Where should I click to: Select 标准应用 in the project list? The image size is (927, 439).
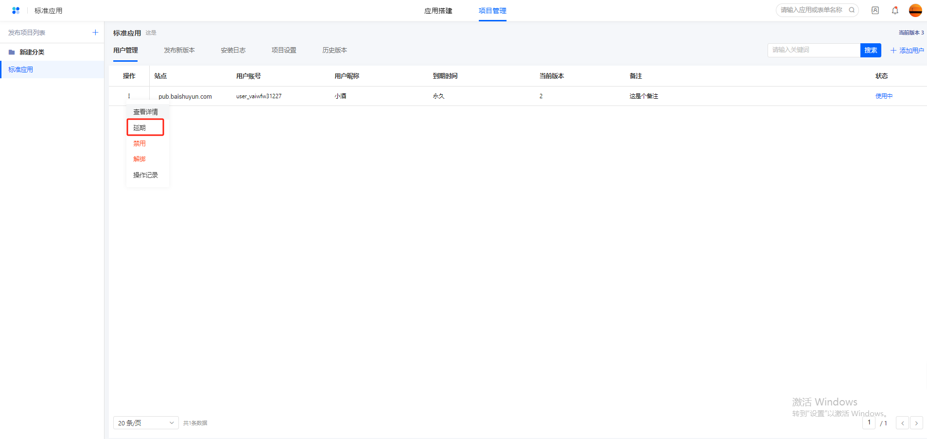point(21,70)
